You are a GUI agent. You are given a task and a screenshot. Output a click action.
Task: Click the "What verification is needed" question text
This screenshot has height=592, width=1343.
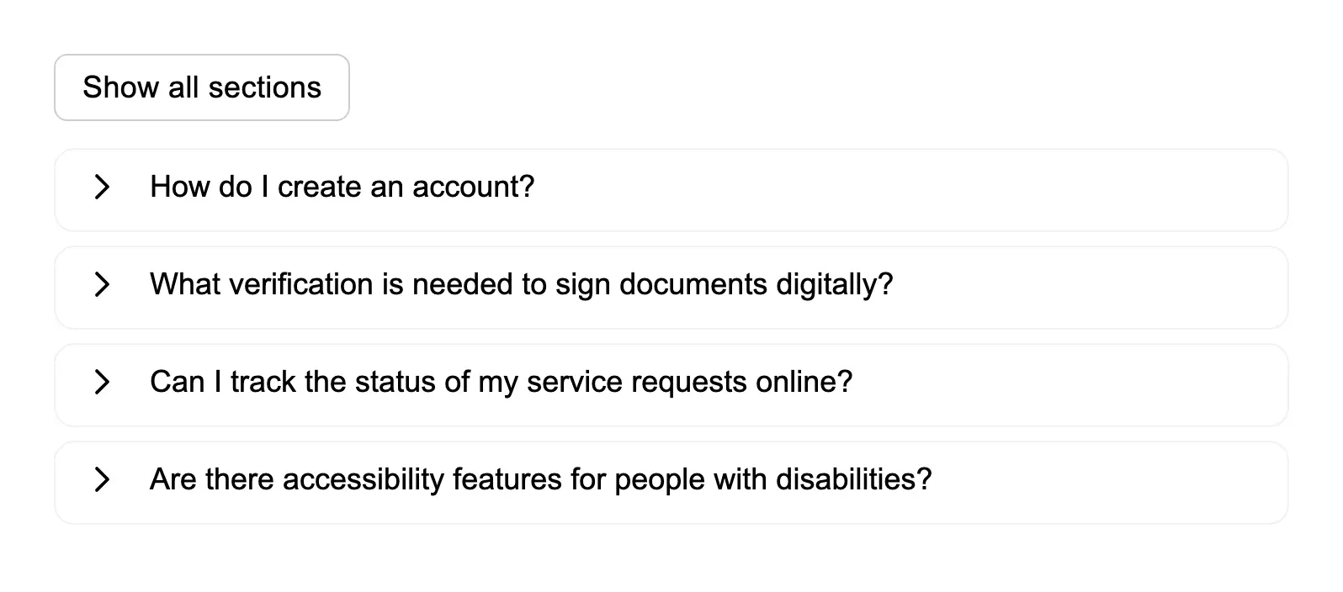pyautogui.click(x=521, y=284)
